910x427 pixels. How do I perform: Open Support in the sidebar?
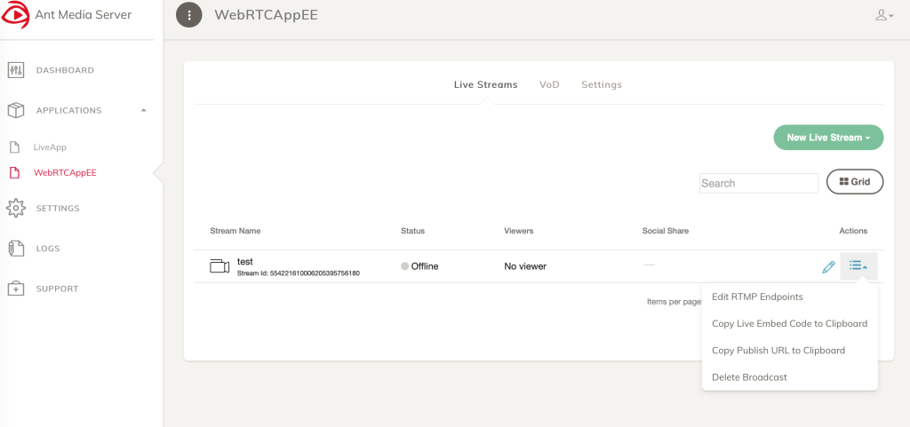click(58, 289)
